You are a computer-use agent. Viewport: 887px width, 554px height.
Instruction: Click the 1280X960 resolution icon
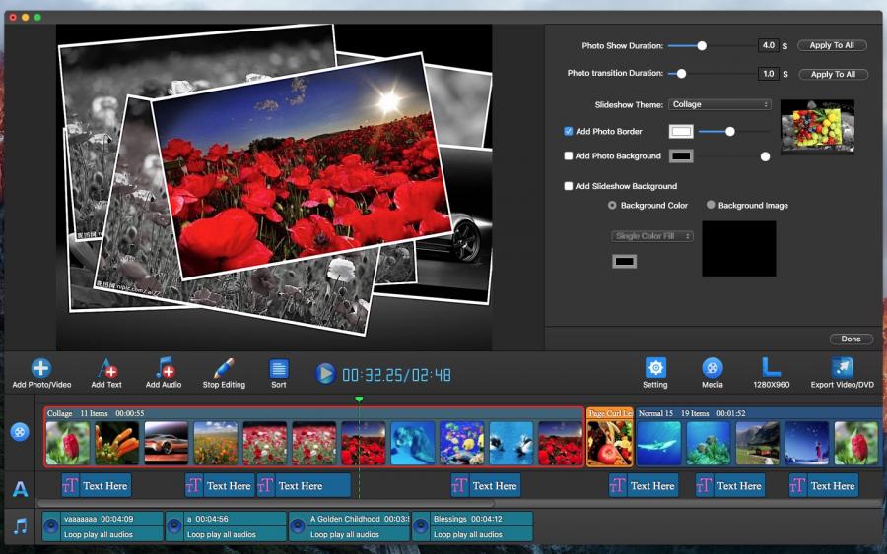pos(771,367)
